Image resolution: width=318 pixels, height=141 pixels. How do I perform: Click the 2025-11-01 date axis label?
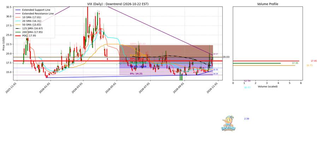pyautogui.click(x=11, y=88)
